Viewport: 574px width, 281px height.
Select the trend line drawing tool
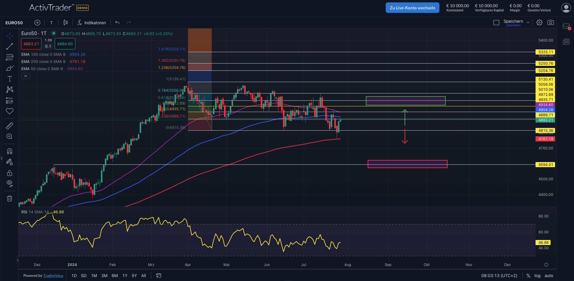point(10,46)
